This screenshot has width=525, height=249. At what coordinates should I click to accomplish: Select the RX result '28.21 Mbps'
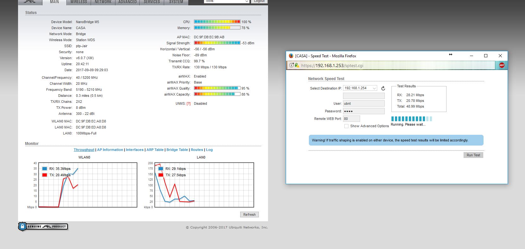point(415,95)
